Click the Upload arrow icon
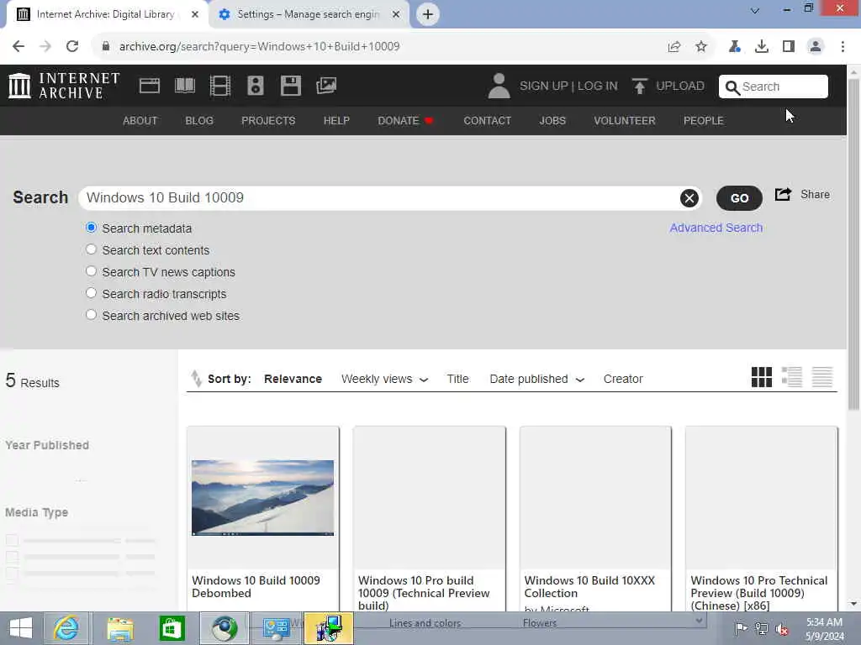This screenshot has width=861, height=645. click(639, 87)
